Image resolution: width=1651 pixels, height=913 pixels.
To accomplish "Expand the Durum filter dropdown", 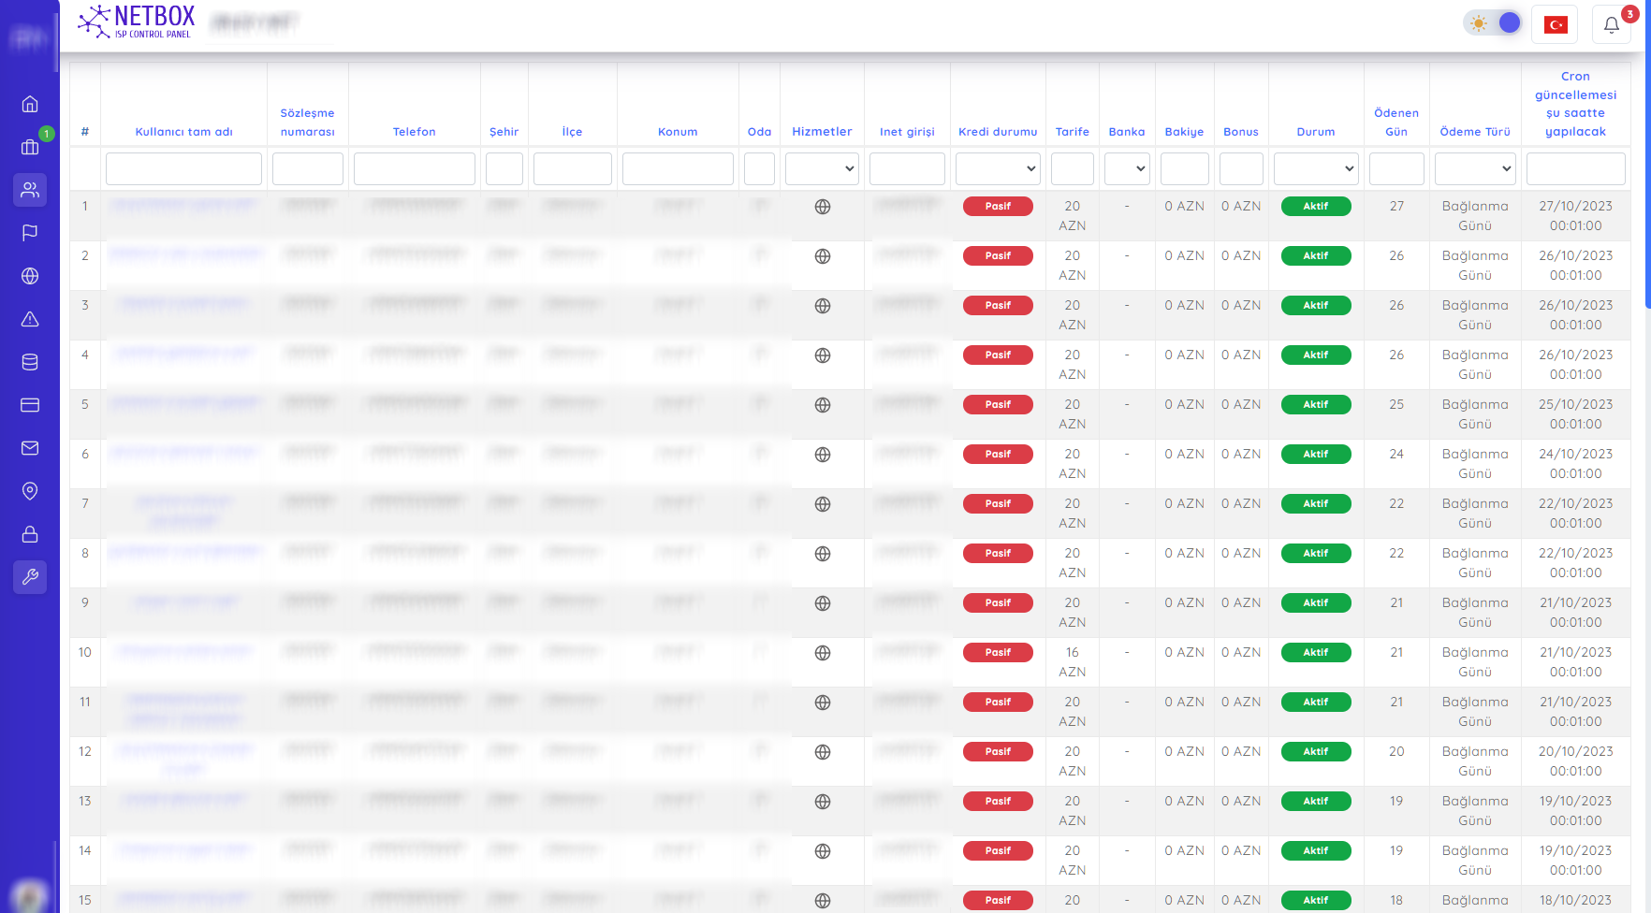I will 1315,169.
